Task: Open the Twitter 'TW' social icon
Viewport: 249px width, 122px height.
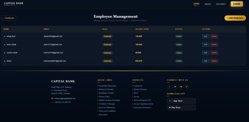Action: tap(181, 87)
